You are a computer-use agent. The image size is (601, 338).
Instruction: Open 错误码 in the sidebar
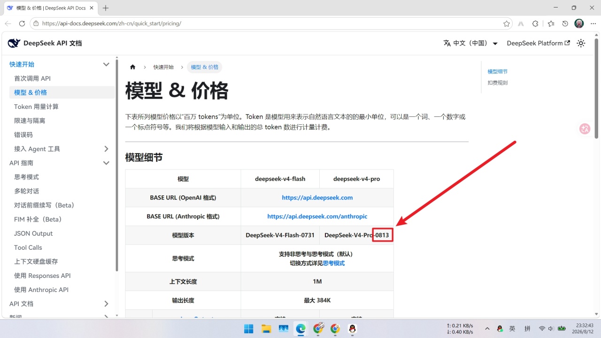coord(23,135)
